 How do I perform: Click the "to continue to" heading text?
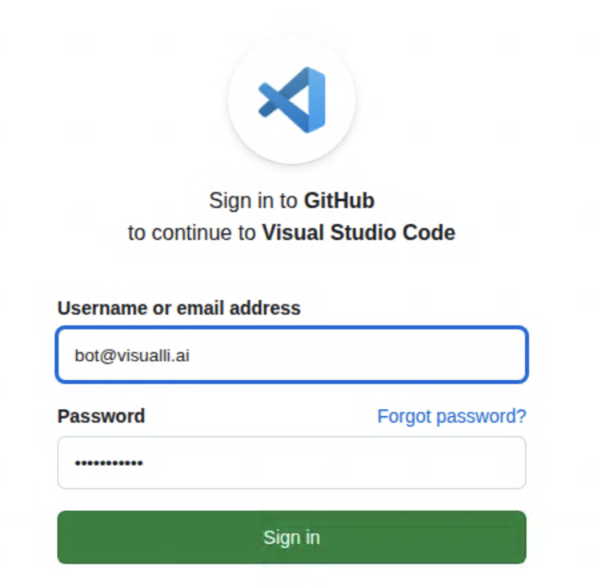click(x=192, y=233)
